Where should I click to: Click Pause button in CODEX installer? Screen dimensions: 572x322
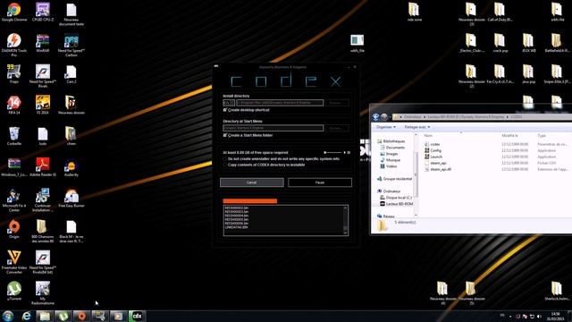coord(320,182)
